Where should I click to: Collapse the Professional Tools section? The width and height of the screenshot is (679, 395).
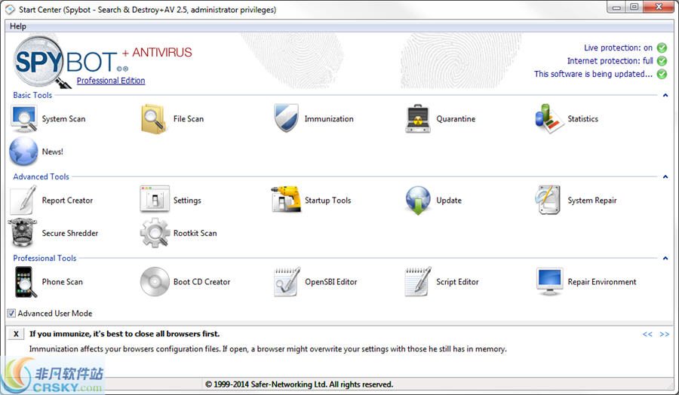pyautogui.click(x=665, y=259)
